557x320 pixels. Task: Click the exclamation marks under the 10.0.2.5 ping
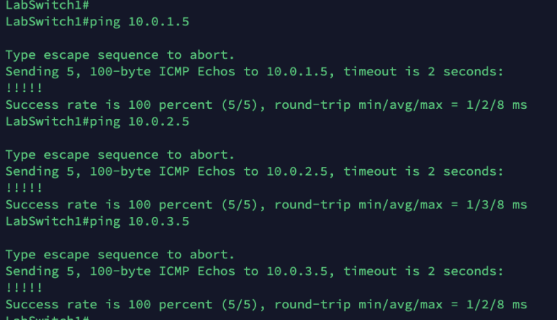24,188
